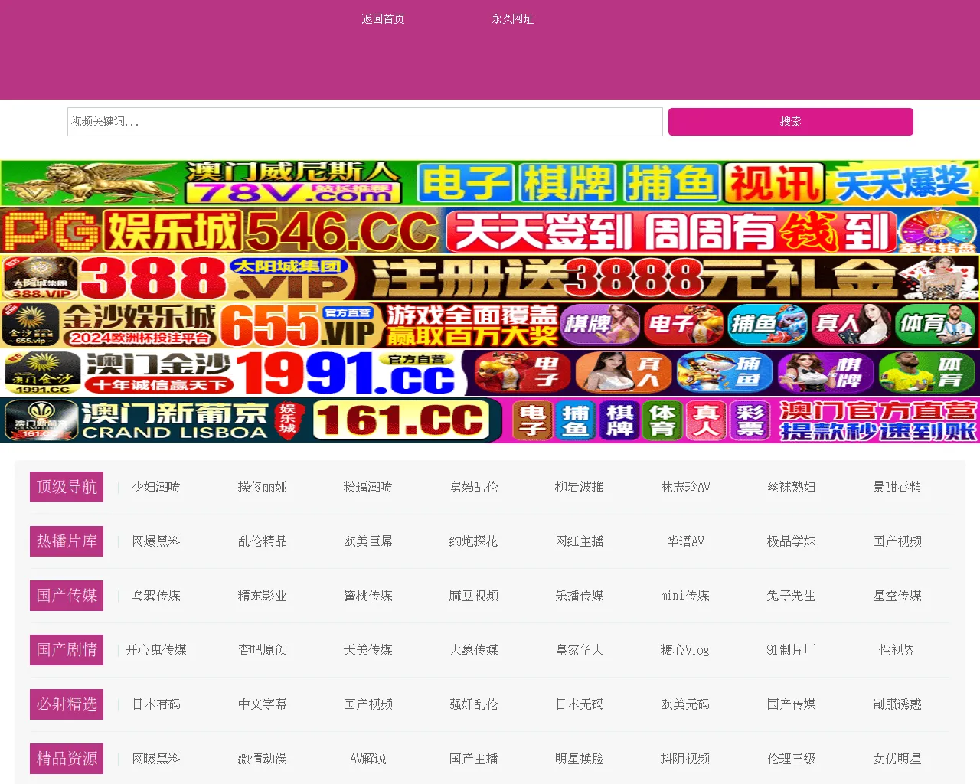
Task: Open the 永久网址 link in the header
Action: pos(513,19)
